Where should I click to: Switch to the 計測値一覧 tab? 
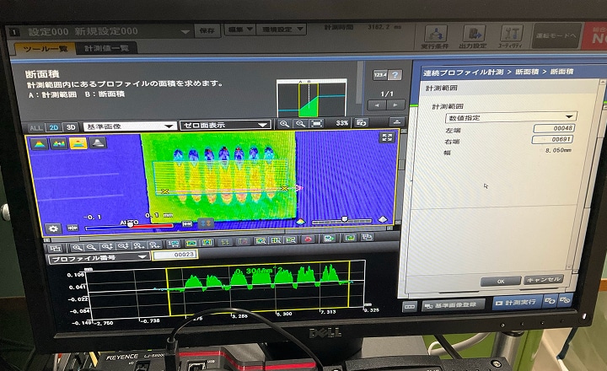click(x=107, y=49)
